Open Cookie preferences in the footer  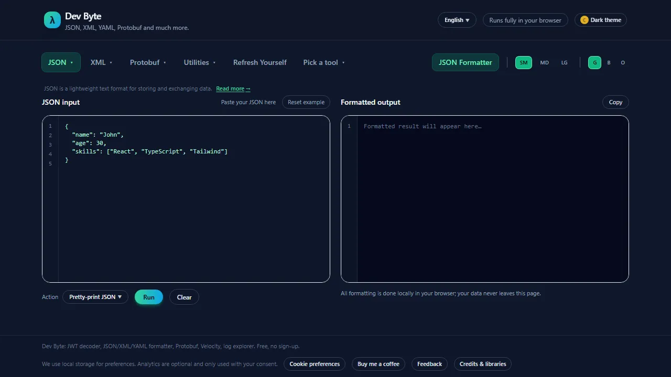pyautogui.click(x=315, y=364)
